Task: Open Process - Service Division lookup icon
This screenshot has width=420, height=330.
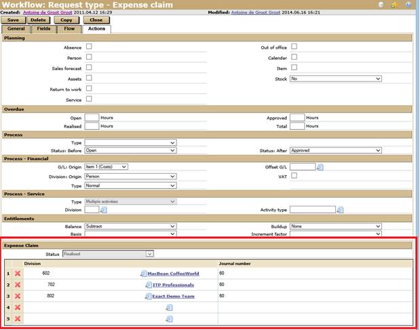Action: pos(104,210)
